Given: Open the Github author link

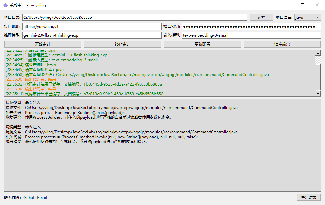Looking at the screenshot, I should click(30, 198).
